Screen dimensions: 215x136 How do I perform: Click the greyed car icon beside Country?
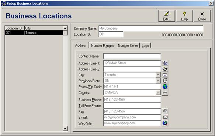(165, 93)
